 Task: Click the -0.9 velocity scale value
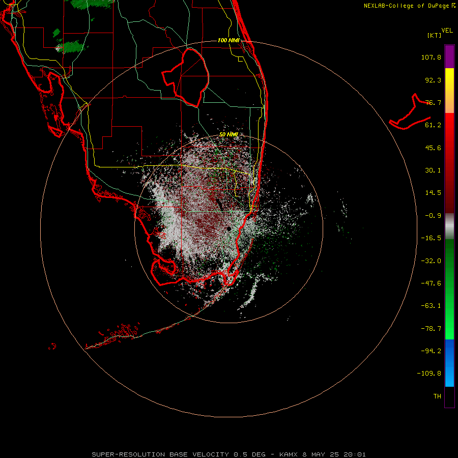point(433,216)
